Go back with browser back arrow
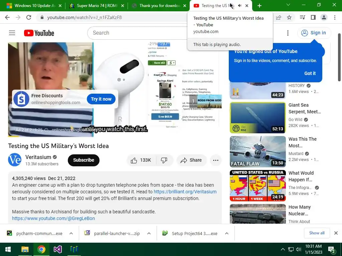The height and width of the screenshot is (256, 342). (x=7, y=17)
